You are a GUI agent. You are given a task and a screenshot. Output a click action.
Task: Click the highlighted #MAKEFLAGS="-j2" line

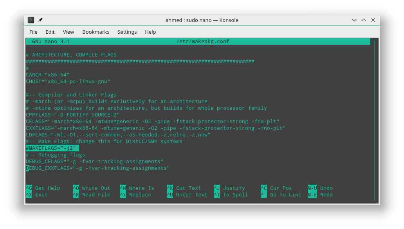(52, 148)
